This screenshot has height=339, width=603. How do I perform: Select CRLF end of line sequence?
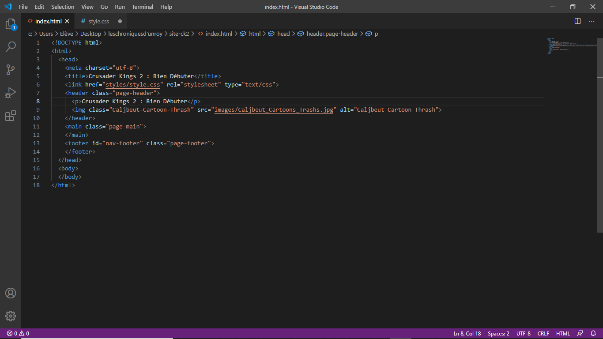coord(543,334)
